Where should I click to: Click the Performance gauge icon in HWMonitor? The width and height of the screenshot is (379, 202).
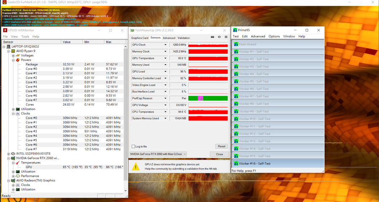tap(18, 176)
